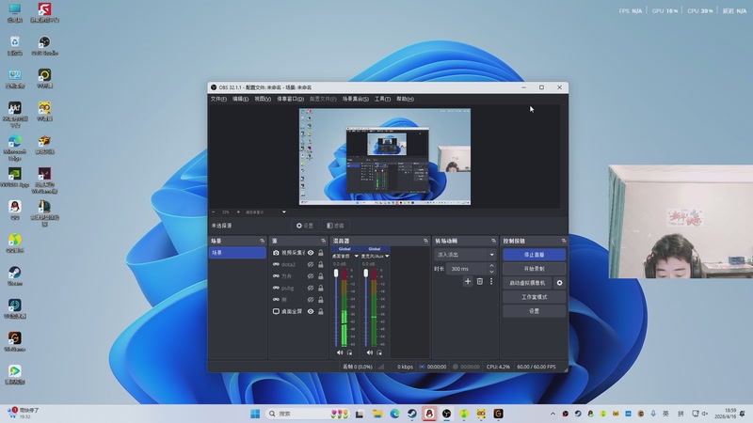Open the 文件(F) menu
The image size is (753, 423).
click(218, 99)
